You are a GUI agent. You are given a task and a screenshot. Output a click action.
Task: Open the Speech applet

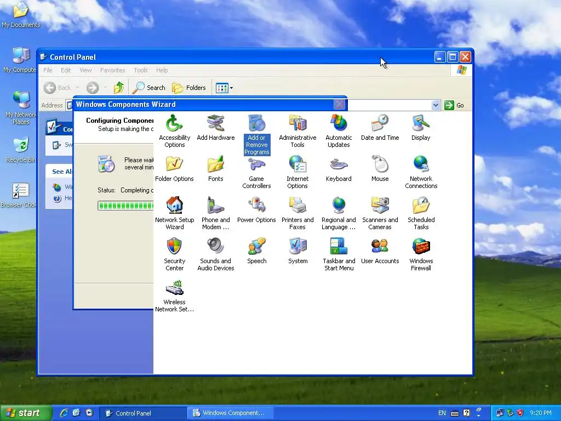point(256,251)
